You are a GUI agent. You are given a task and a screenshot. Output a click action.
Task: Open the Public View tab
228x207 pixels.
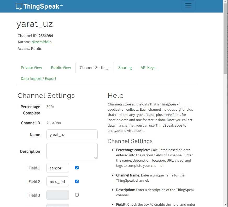61,68
